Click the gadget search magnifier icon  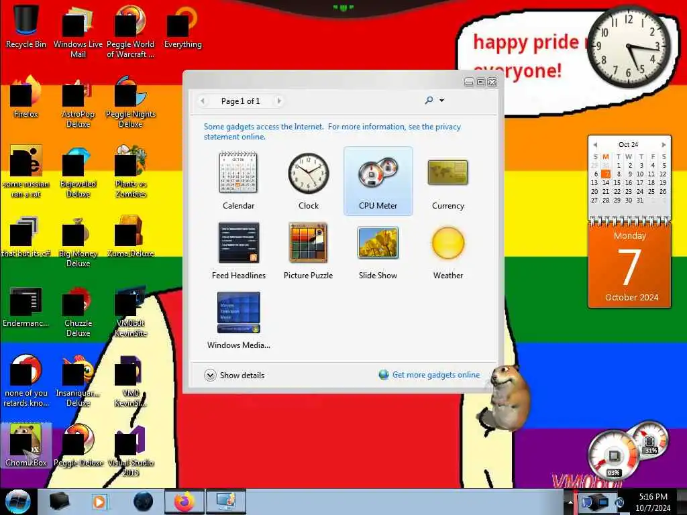pyautogui.click(x=429, y=101)
